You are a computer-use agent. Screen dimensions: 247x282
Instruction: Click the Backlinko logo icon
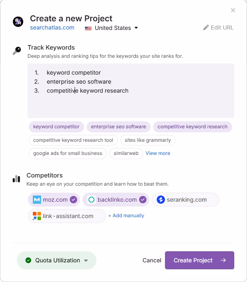coord(91,200)
